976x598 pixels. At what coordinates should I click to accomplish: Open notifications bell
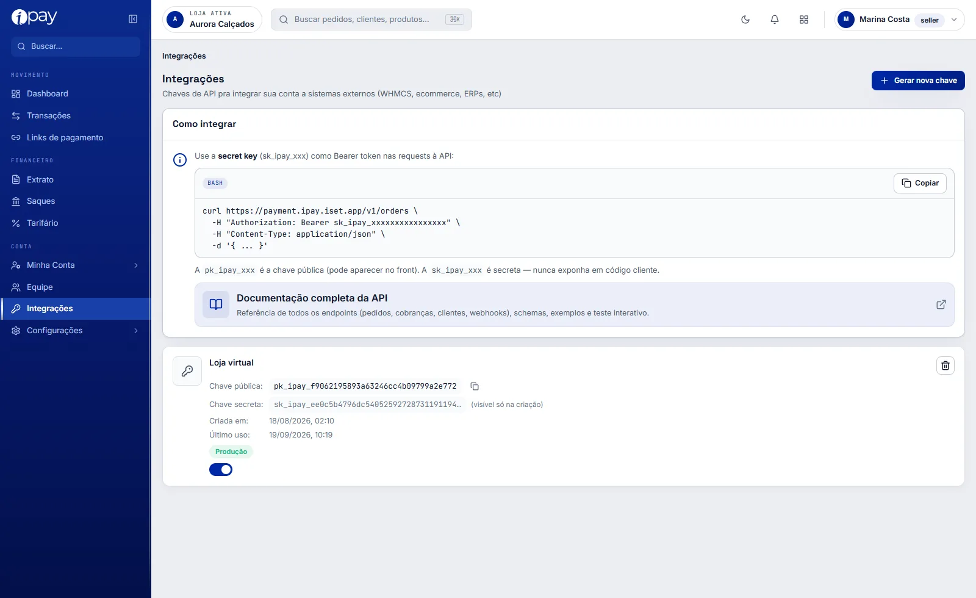775,20
